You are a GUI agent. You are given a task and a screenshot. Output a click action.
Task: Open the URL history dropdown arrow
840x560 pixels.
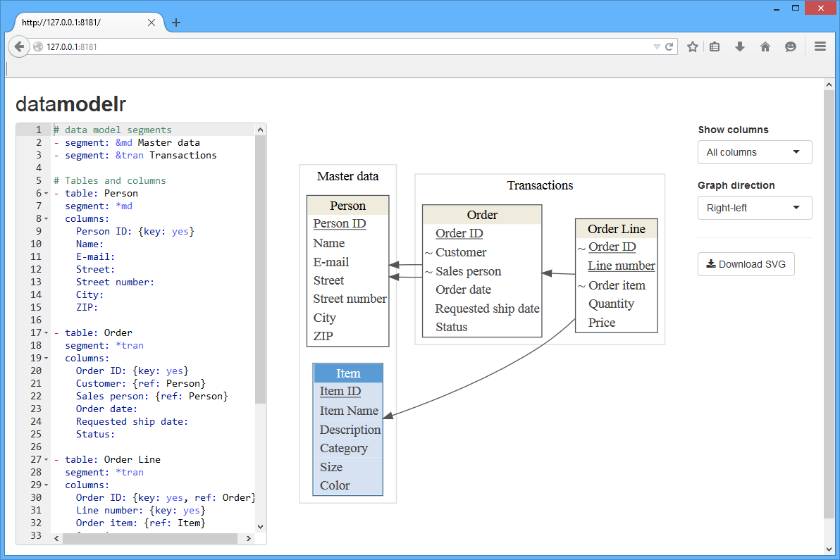[x=657, y=47]
